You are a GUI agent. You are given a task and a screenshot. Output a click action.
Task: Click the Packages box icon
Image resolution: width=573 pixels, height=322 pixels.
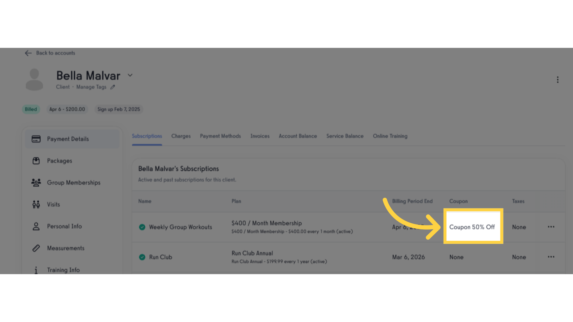tap(36, 161)
